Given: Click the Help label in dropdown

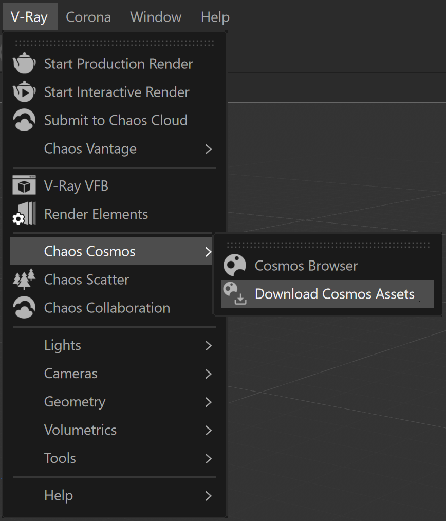Looking at the screenshot, I should pyautogui.click(x=59, y=495).
